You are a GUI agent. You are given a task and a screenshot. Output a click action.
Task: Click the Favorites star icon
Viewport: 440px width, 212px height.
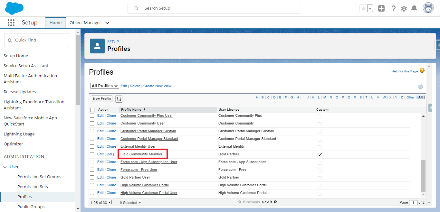[363, 8]
